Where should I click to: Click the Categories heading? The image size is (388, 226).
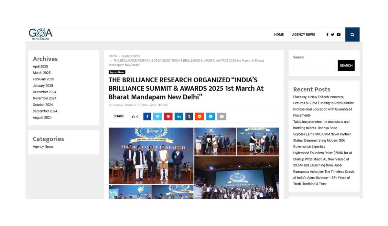[x=48, y=139]
